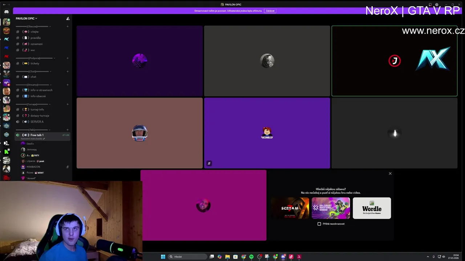Screen dimensions: 465x261
Task: Focus the brown tile with racing helmet avatar
Action: [x=139, y=133]
